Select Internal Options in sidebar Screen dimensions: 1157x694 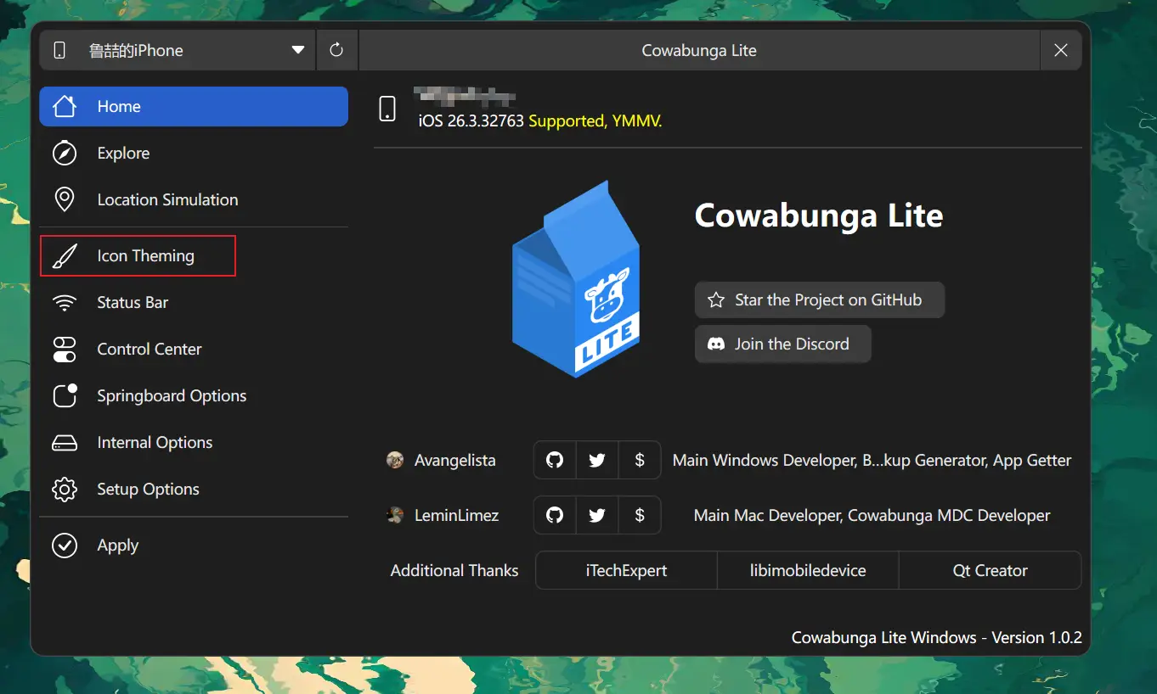click(x=155, y=443)
